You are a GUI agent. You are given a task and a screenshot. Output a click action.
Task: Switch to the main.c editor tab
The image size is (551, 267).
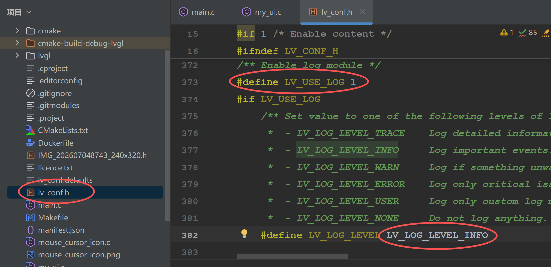coord(203,12)
